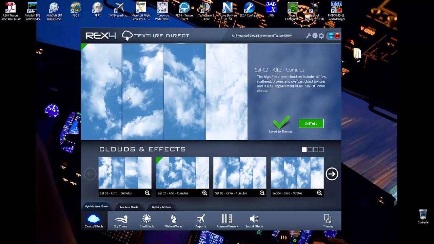The image size is (434, 244).
Task: Zoom the Set 04 - Cirro - Stratus preview
Action: 319,193
